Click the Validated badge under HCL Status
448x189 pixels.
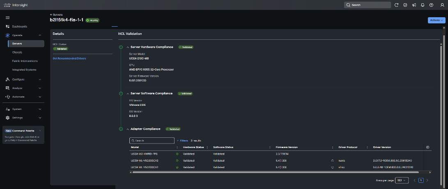(61, 49)
